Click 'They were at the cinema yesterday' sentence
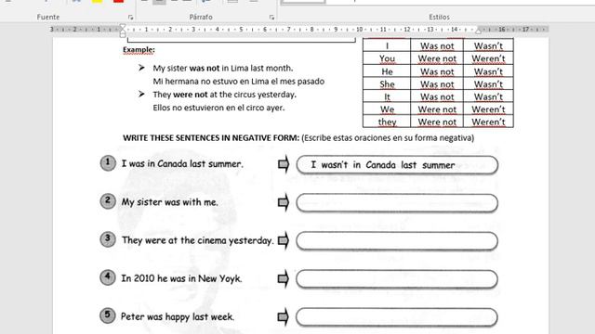This screenshot has width=595, height=334. click(197, 240)
